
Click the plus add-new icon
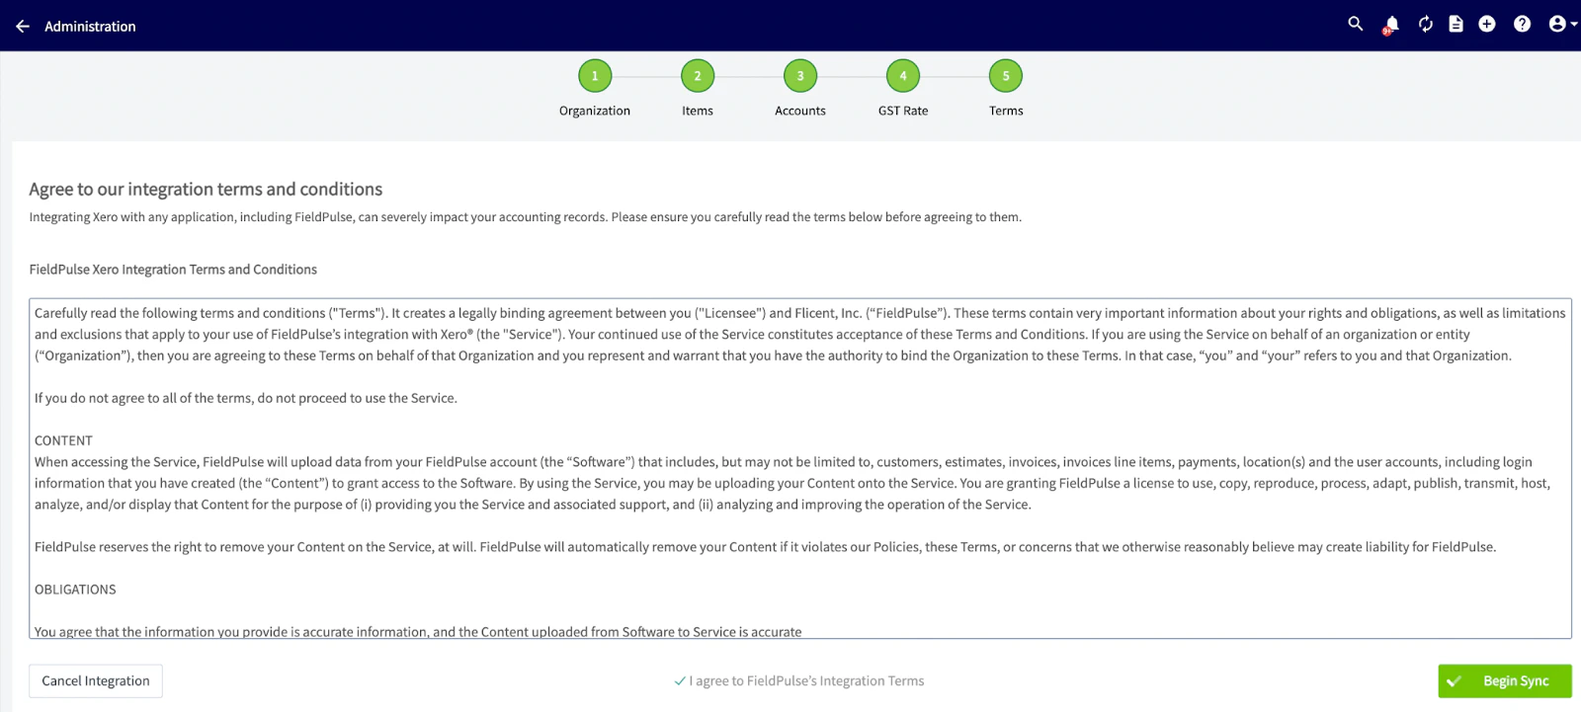(1487, 24)
